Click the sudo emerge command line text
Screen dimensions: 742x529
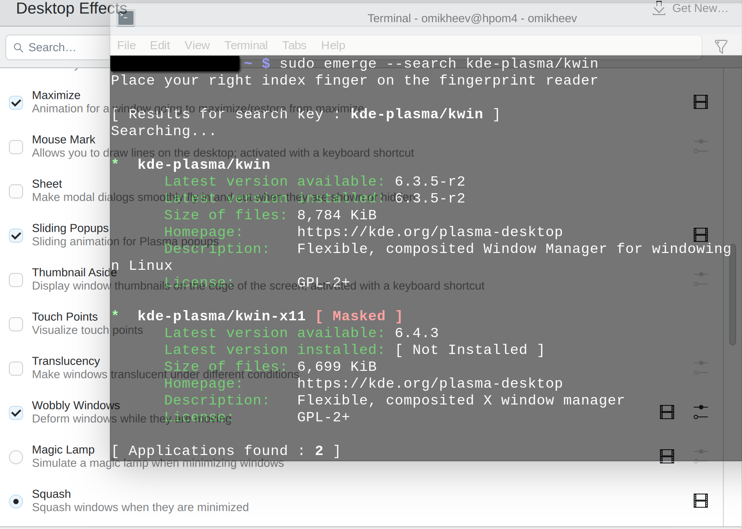coord(439,63)
